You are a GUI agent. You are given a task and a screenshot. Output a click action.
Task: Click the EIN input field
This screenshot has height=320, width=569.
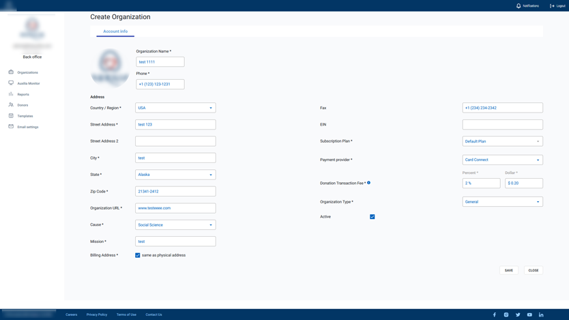(x=502, y=125)
